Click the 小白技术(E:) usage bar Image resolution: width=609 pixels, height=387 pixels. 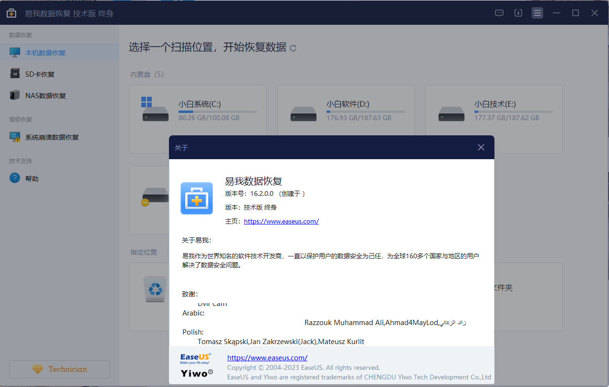514,112
